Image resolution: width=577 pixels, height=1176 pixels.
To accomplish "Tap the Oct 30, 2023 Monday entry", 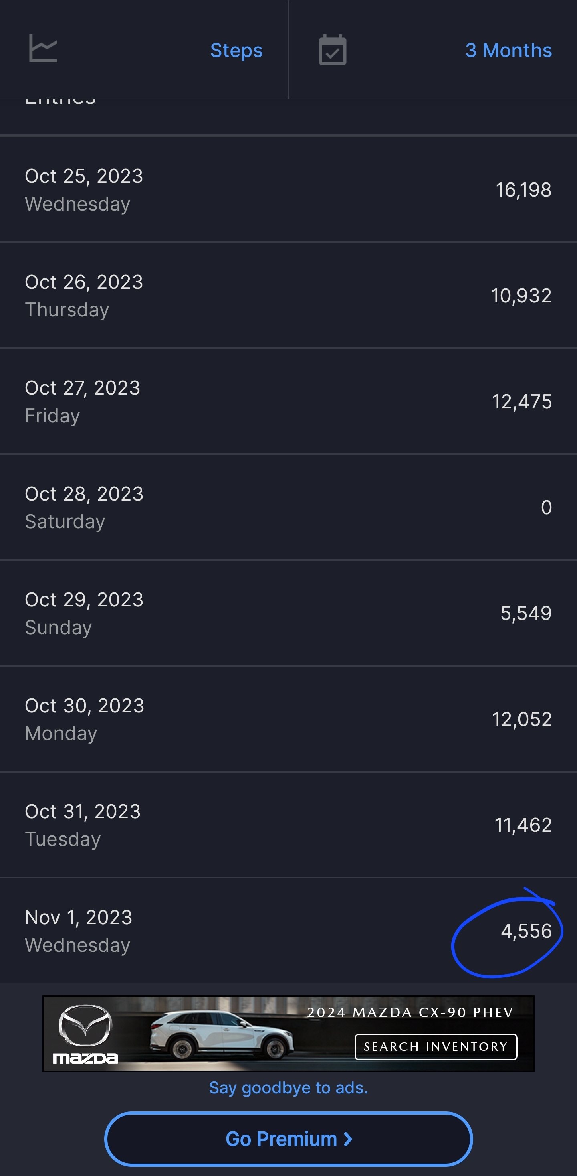I will (x=288, y=719).
